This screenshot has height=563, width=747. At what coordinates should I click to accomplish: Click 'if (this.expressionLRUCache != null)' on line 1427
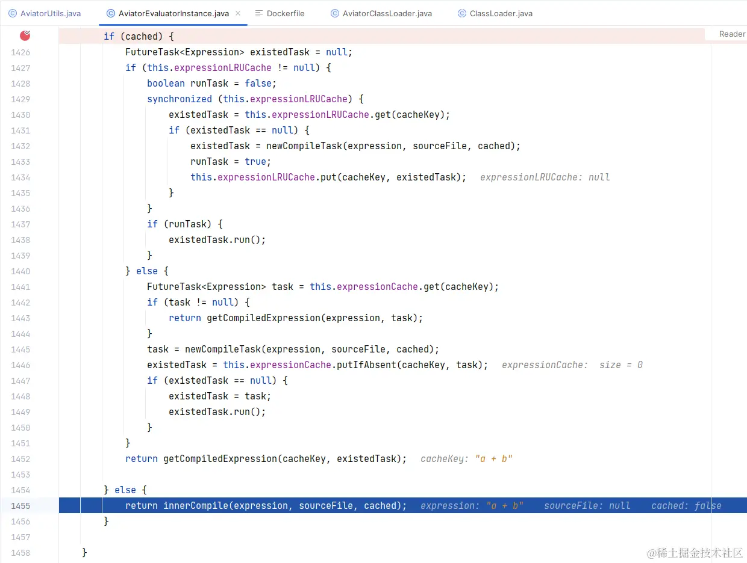[223, 68]
